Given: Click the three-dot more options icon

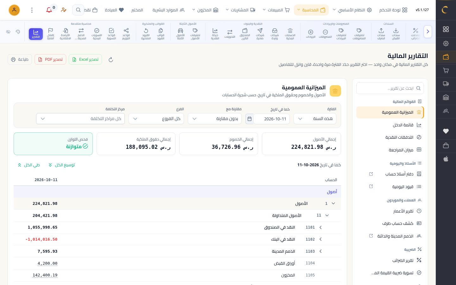Looking at the screenshot, I should point(32,10).
